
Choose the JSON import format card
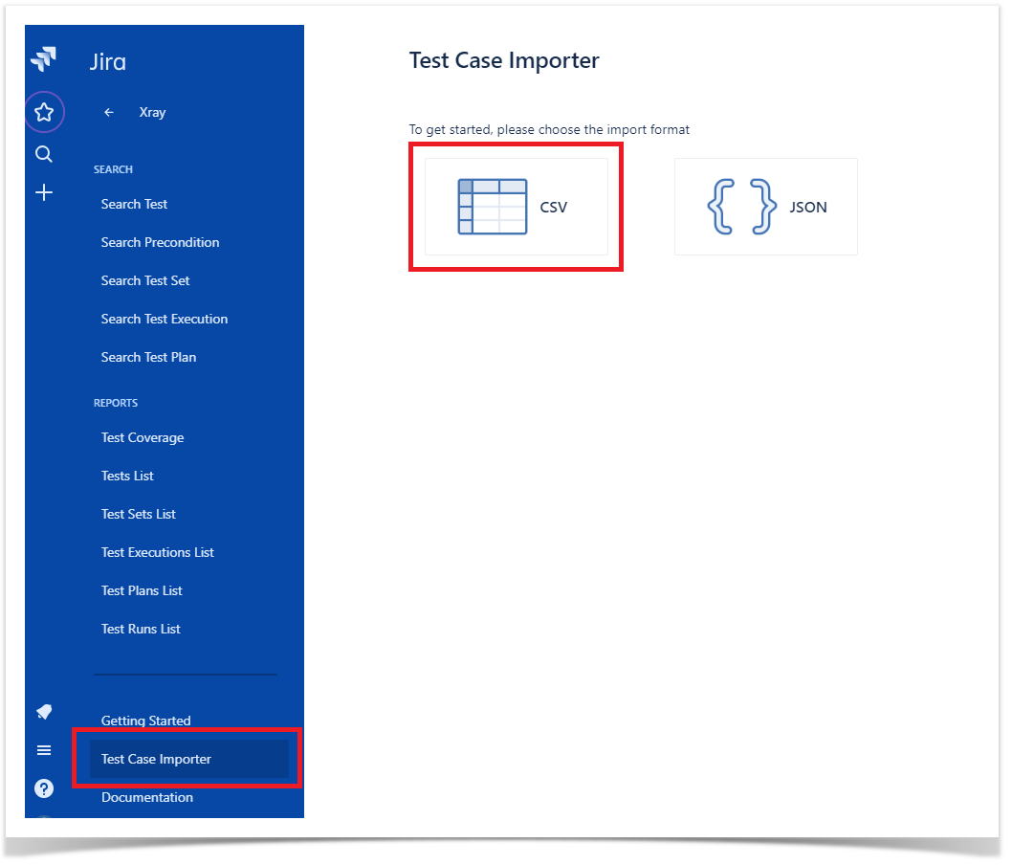point(766,207)
